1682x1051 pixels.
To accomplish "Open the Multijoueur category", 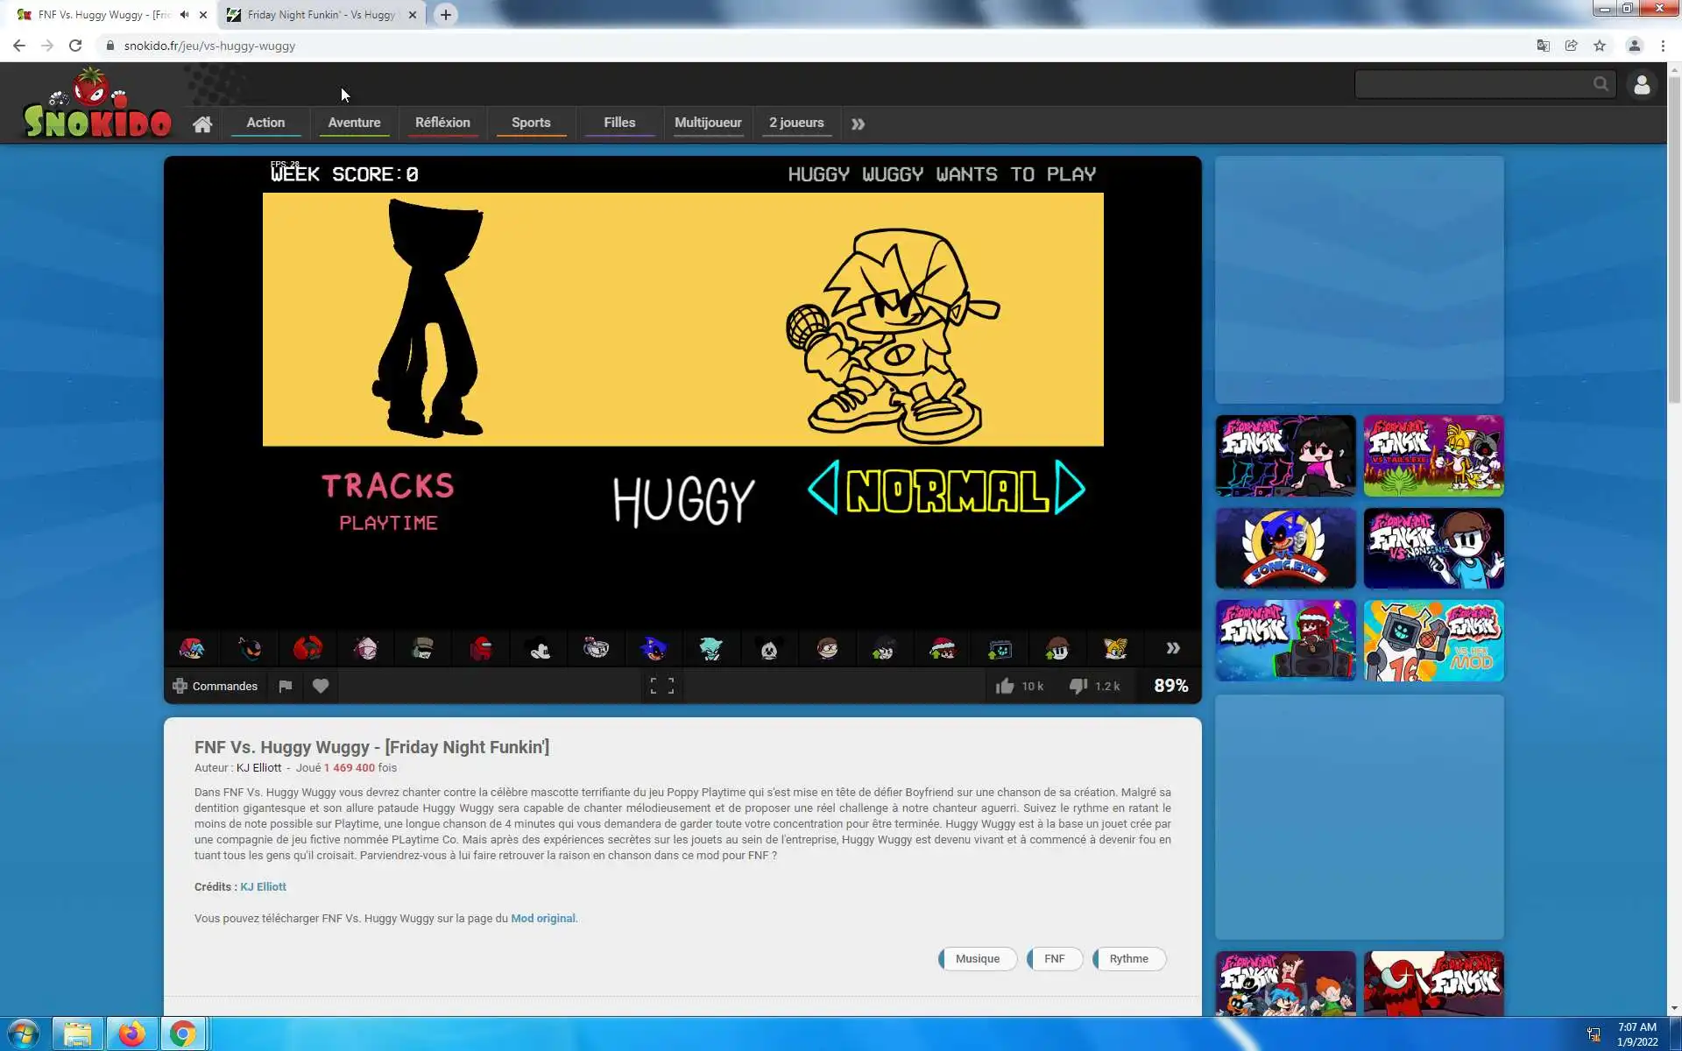I will tap(708, 123).
